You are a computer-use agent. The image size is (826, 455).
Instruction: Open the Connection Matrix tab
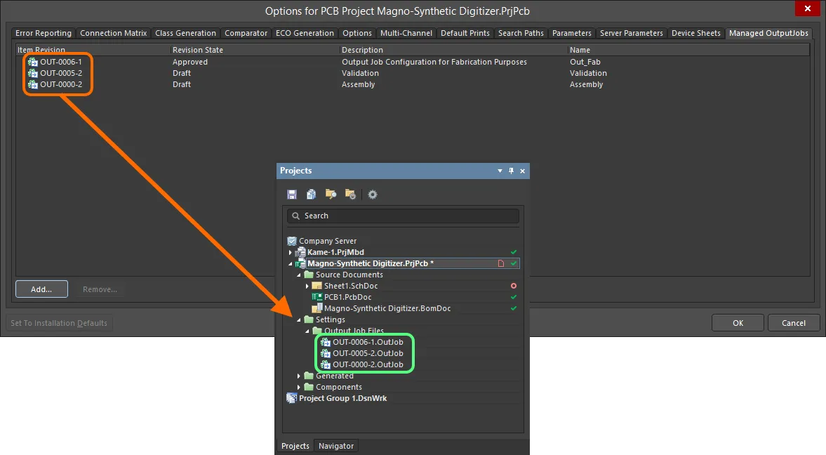pyautogui.click(x=113, y=33)
